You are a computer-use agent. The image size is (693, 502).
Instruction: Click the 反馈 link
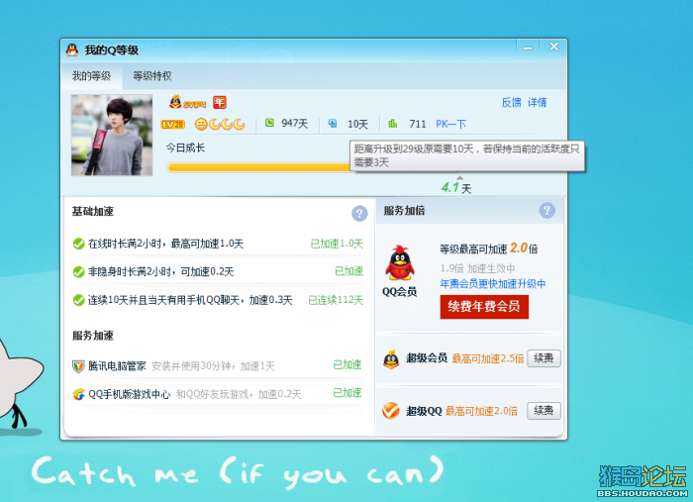pos(512,103)
